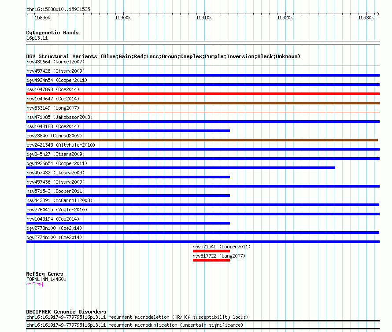
Task: Click the 15930k ruler position
Action: click(366, 18)
